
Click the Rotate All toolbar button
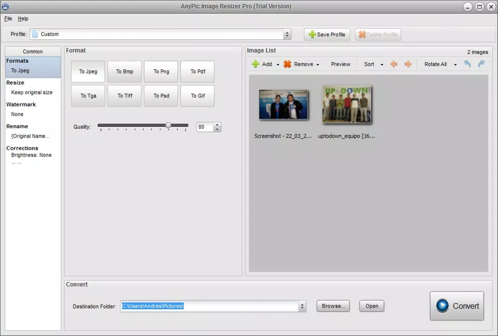click(x=435, y=64)
